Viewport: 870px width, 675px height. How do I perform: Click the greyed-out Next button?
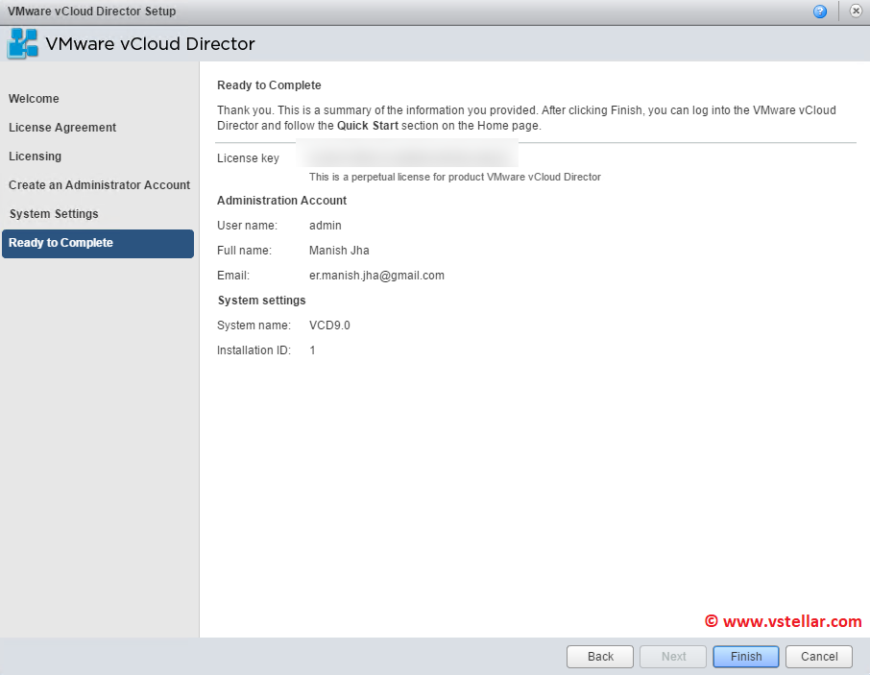[673, 657]
